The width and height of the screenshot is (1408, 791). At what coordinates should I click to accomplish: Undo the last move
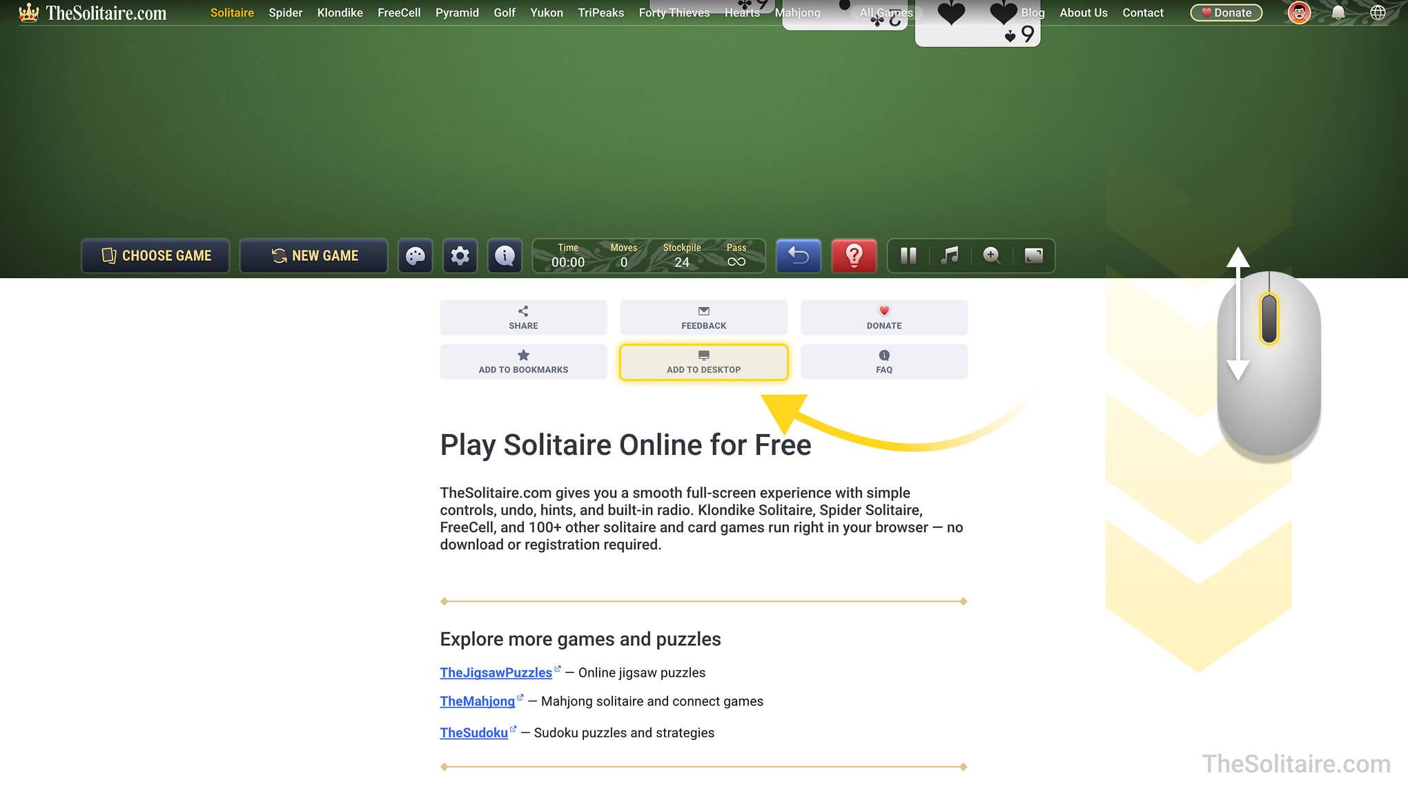(x=799, y=256)
